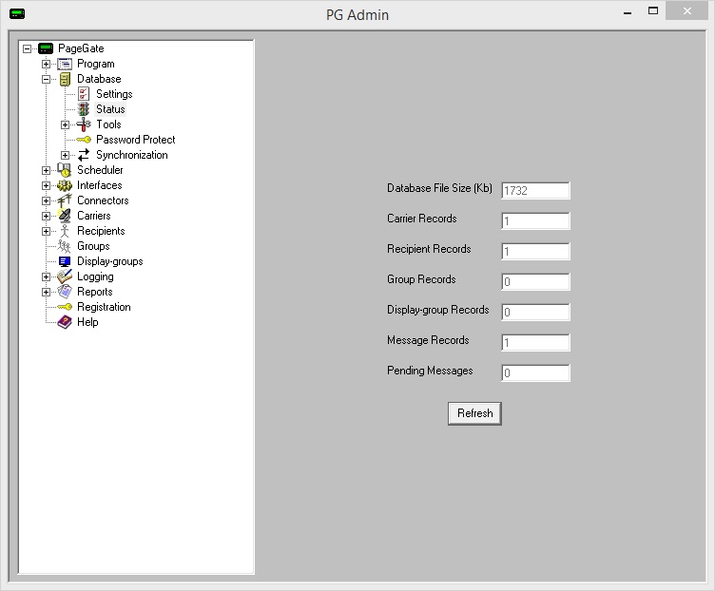Screen dimensions: 715x591
Task: Select the Groups tree item label
Action: [x=93, y=246]
